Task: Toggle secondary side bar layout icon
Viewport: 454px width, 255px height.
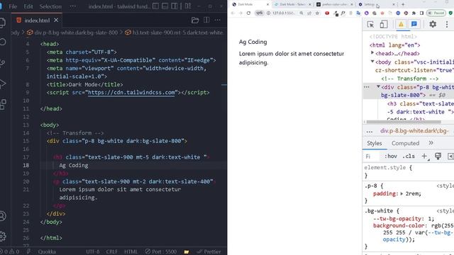Action: click(175, 6)
